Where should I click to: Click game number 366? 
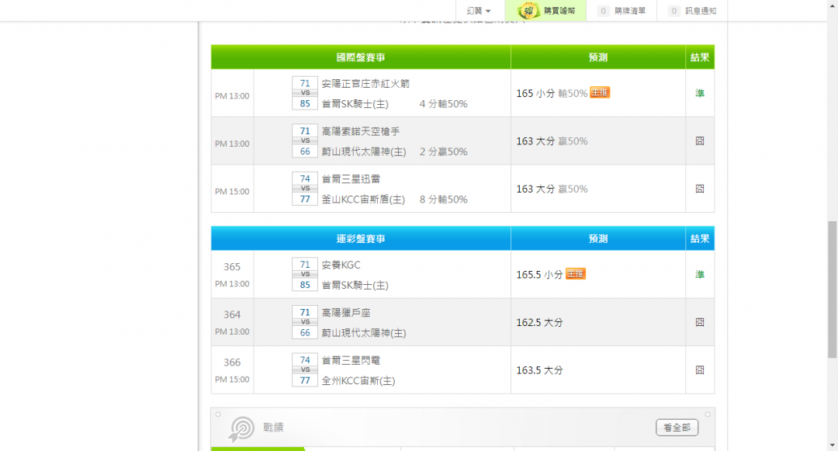point(232,363)
